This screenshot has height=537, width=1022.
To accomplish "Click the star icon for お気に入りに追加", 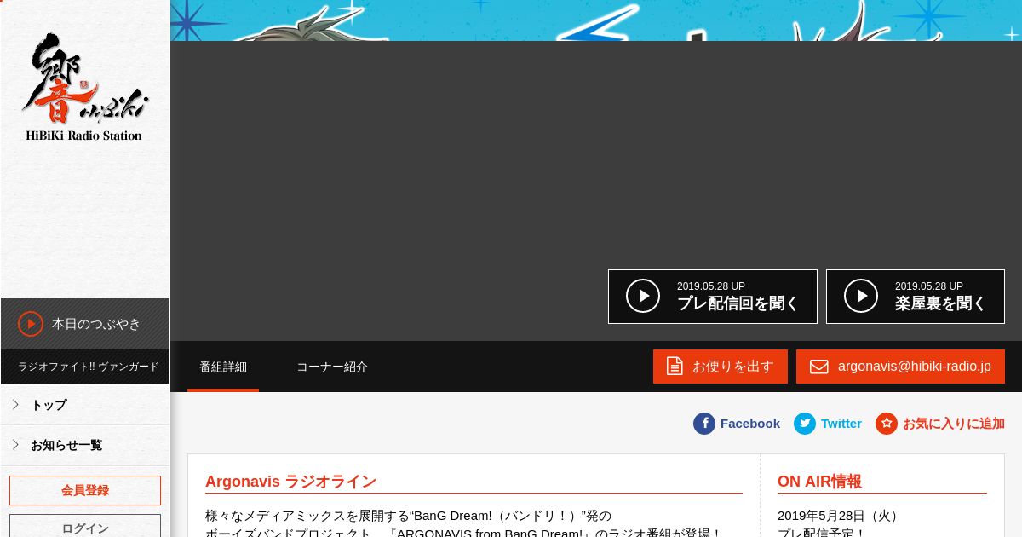I will click(x=887, y=424).
